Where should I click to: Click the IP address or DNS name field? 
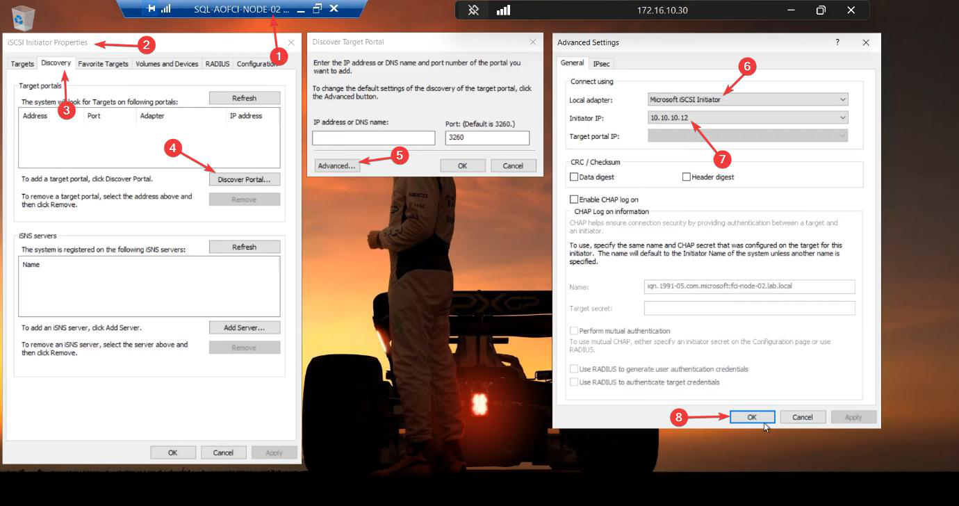(374, 138)
